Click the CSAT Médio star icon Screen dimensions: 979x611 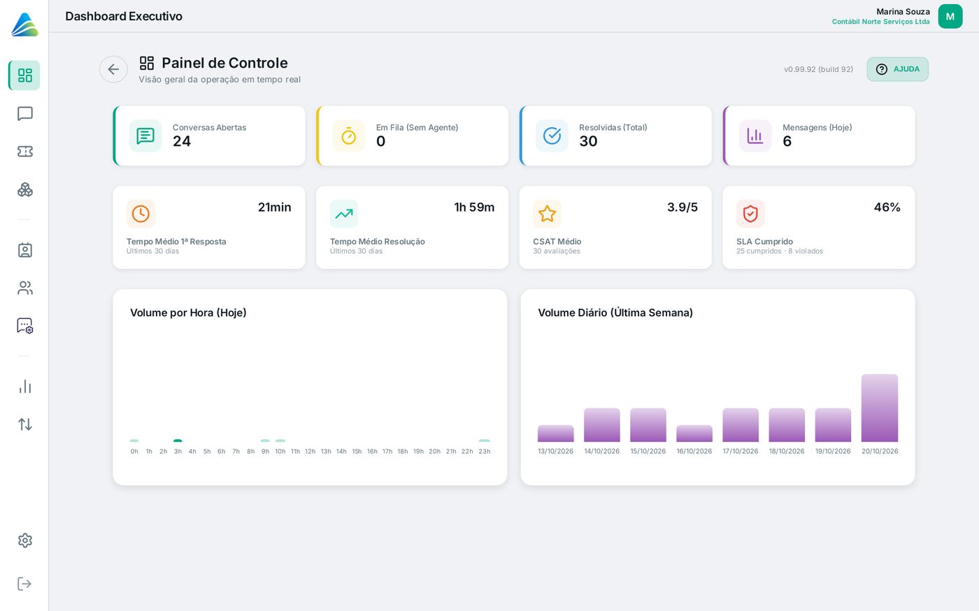547,214
